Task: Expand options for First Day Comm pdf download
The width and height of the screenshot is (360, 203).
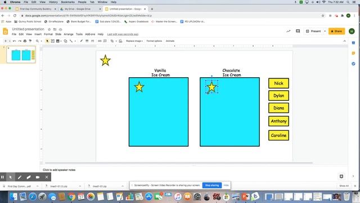Action: tap(38, 186)
